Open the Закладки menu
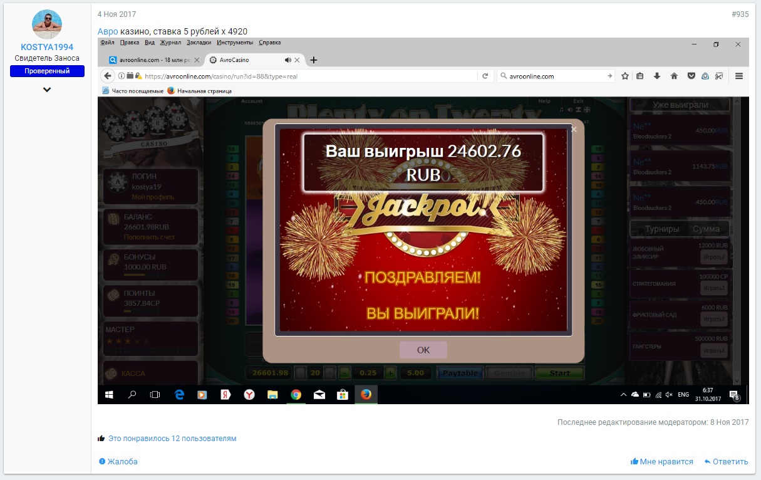The width and height of the screenshot is (761, 480). click(199, 43)
